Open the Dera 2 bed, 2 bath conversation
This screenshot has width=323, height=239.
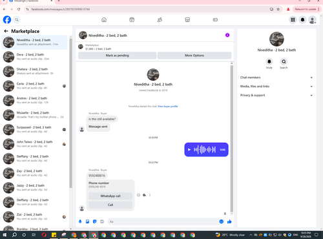34,57
